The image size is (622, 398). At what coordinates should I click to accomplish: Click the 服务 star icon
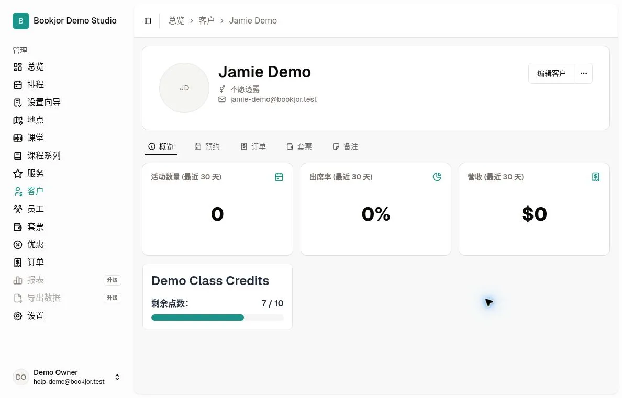[18, 174]
